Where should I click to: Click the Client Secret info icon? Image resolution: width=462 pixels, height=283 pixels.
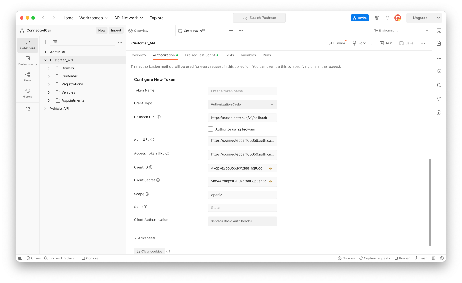158,180
